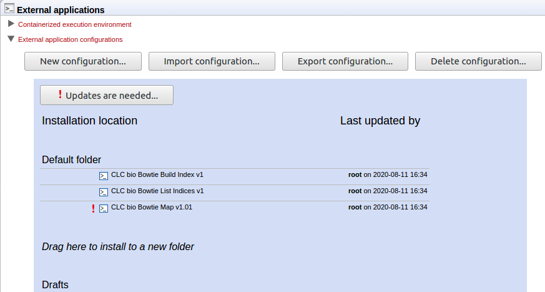The width and height of the screenshot is (545, 292).
Task: Click red warning mark beside Bowtie Map
Action: coord(93,208)
